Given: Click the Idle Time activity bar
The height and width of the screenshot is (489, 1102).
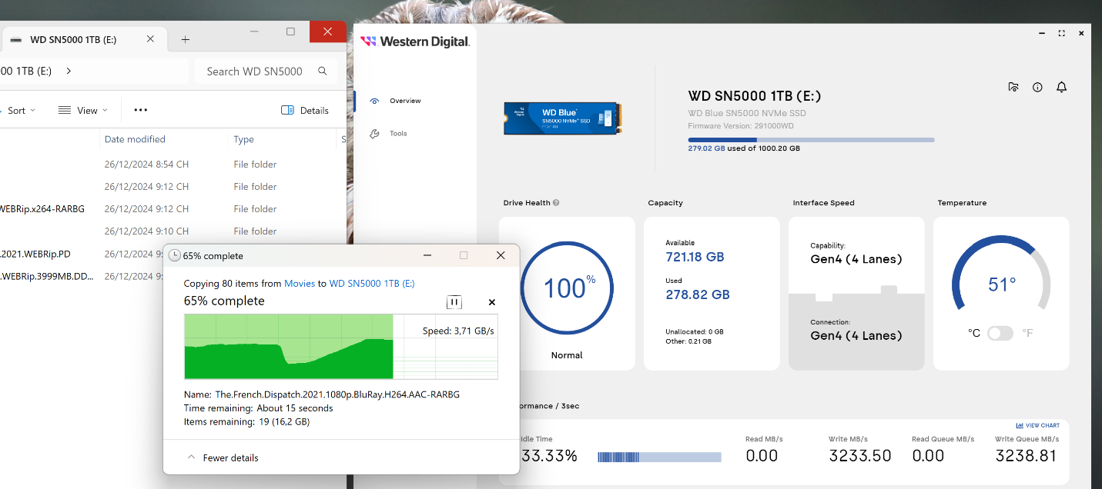Looking at the screenshot, I should coord(659,457).
